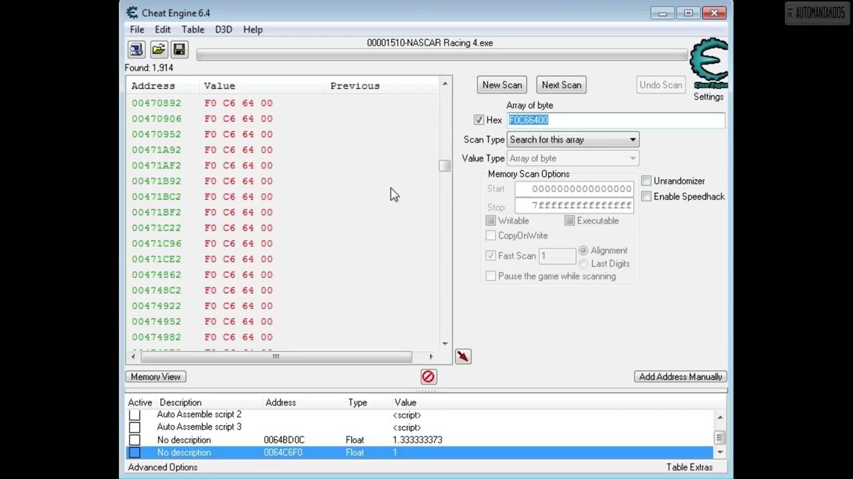Open the Value Type dropdown
853x479 pixels.
tap(572, 158)
